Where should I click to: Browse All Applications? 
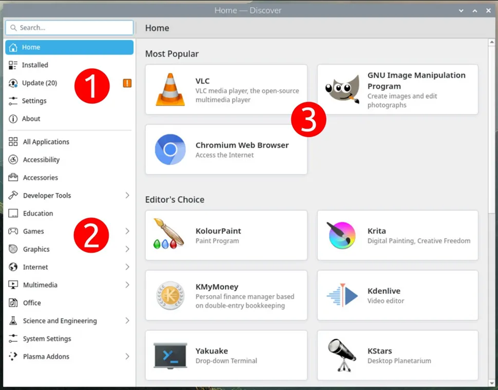[x=46, y=142]
